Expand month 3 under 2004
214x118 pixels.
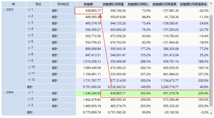point(29,105)
